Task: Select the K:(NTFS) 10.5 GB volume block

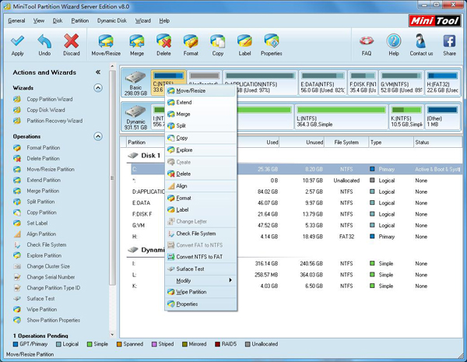Action: coord(406,117)
